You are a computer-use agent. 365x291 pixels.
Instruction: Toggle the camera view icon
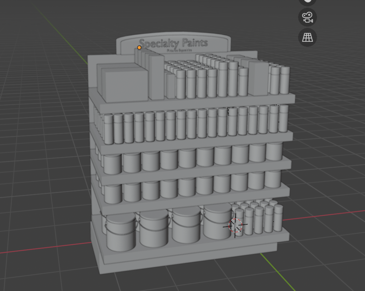(x=307, y=17)
